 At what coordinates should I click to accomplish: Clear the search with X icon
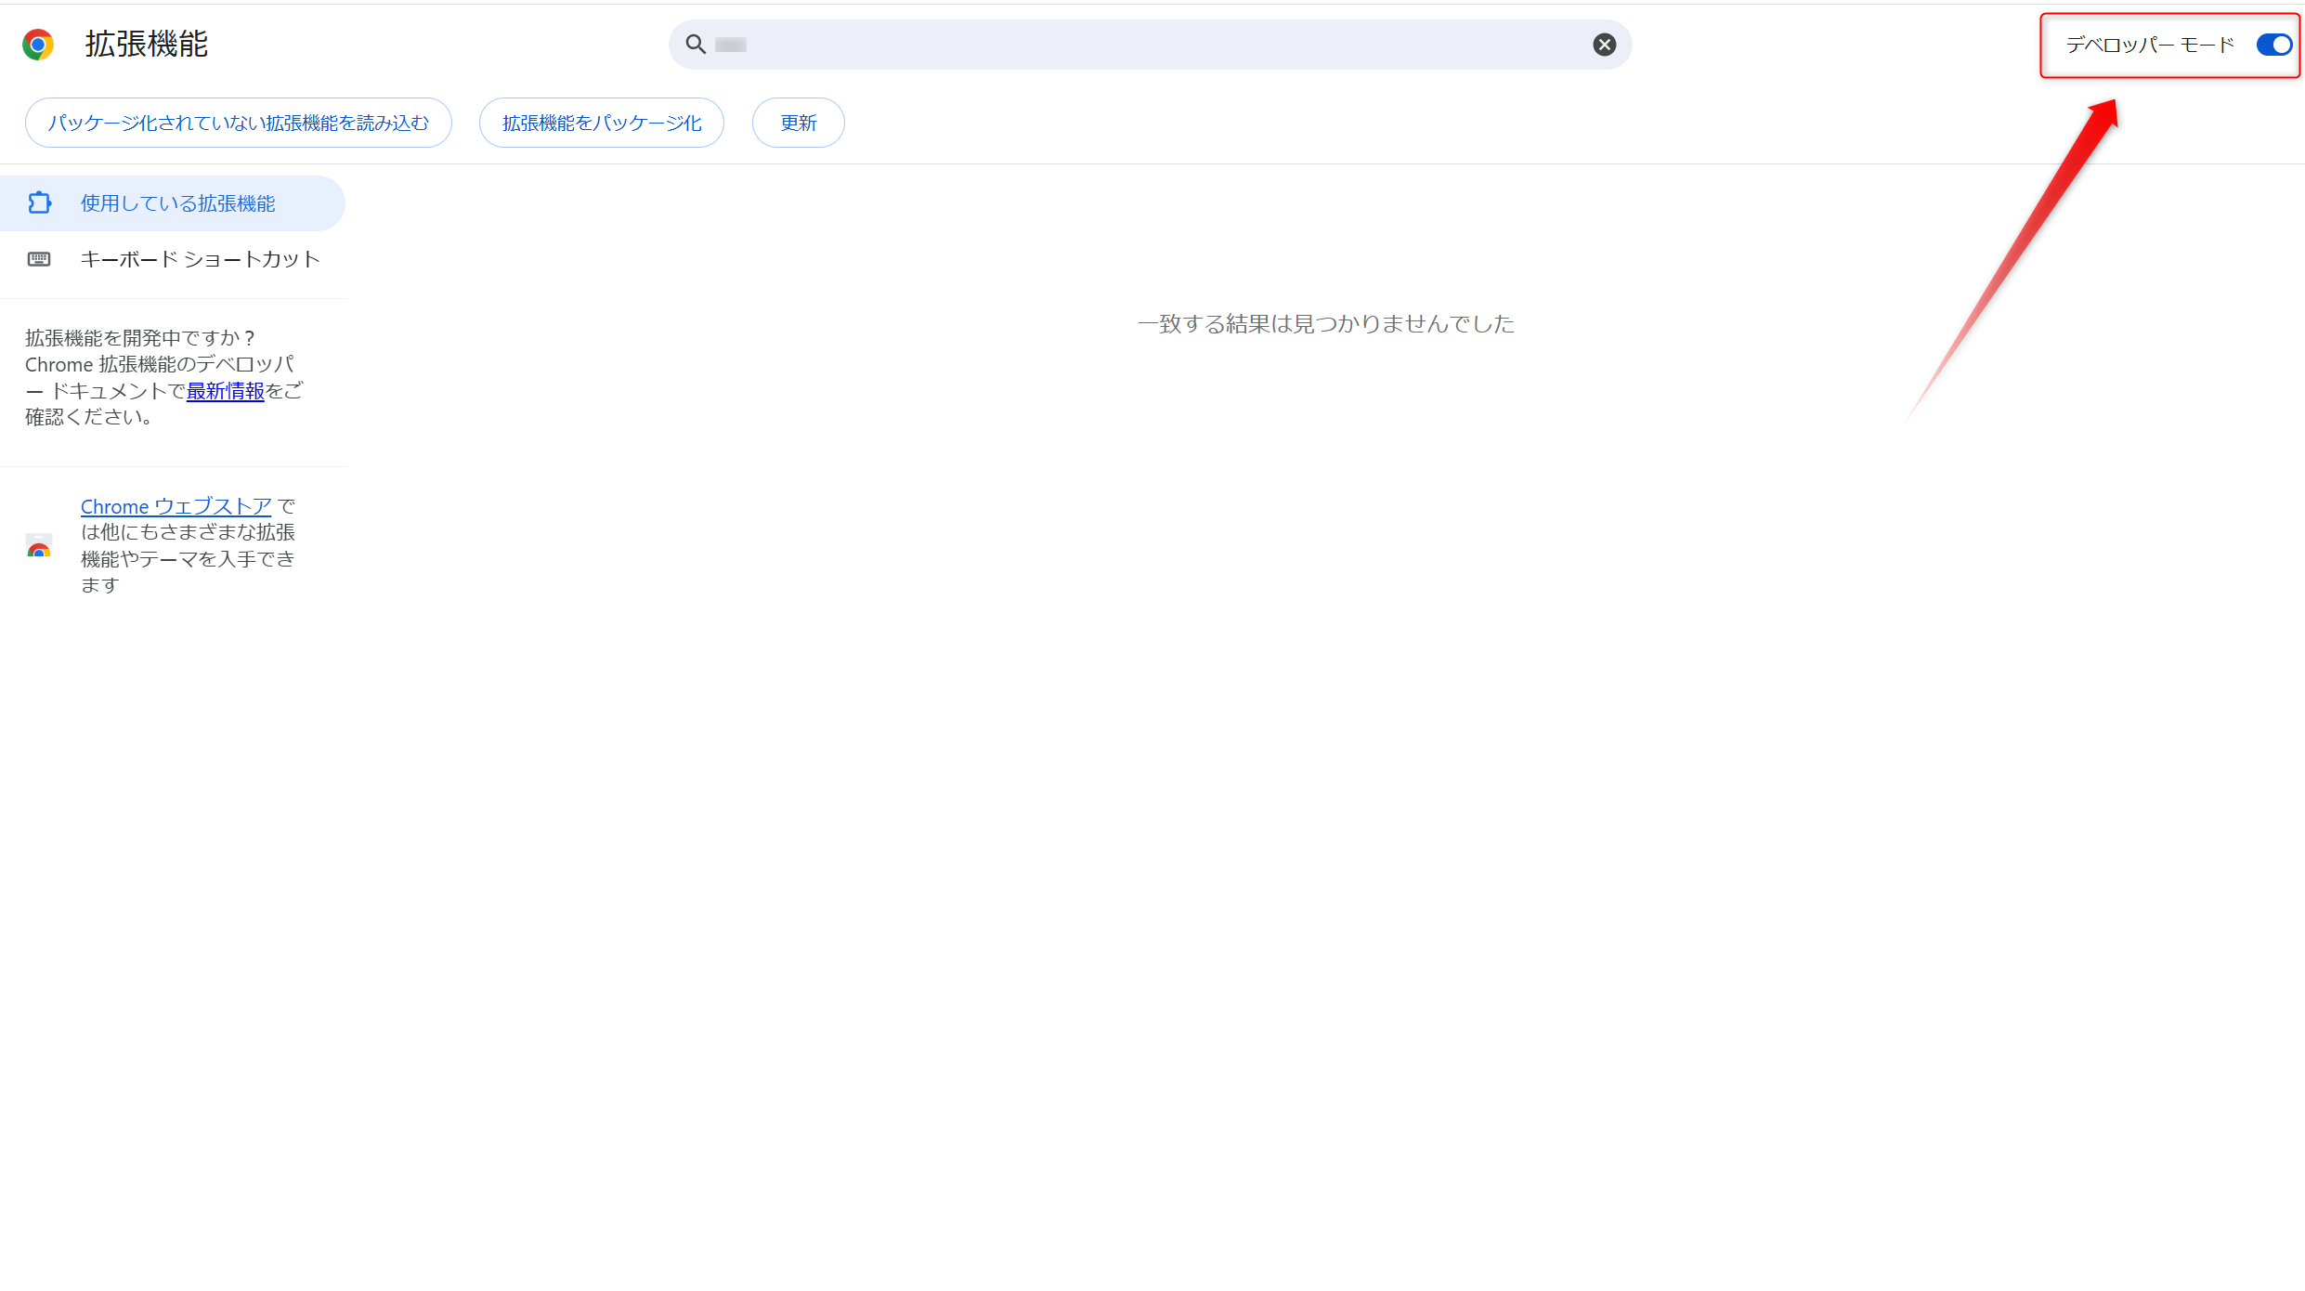point(1604,45)
